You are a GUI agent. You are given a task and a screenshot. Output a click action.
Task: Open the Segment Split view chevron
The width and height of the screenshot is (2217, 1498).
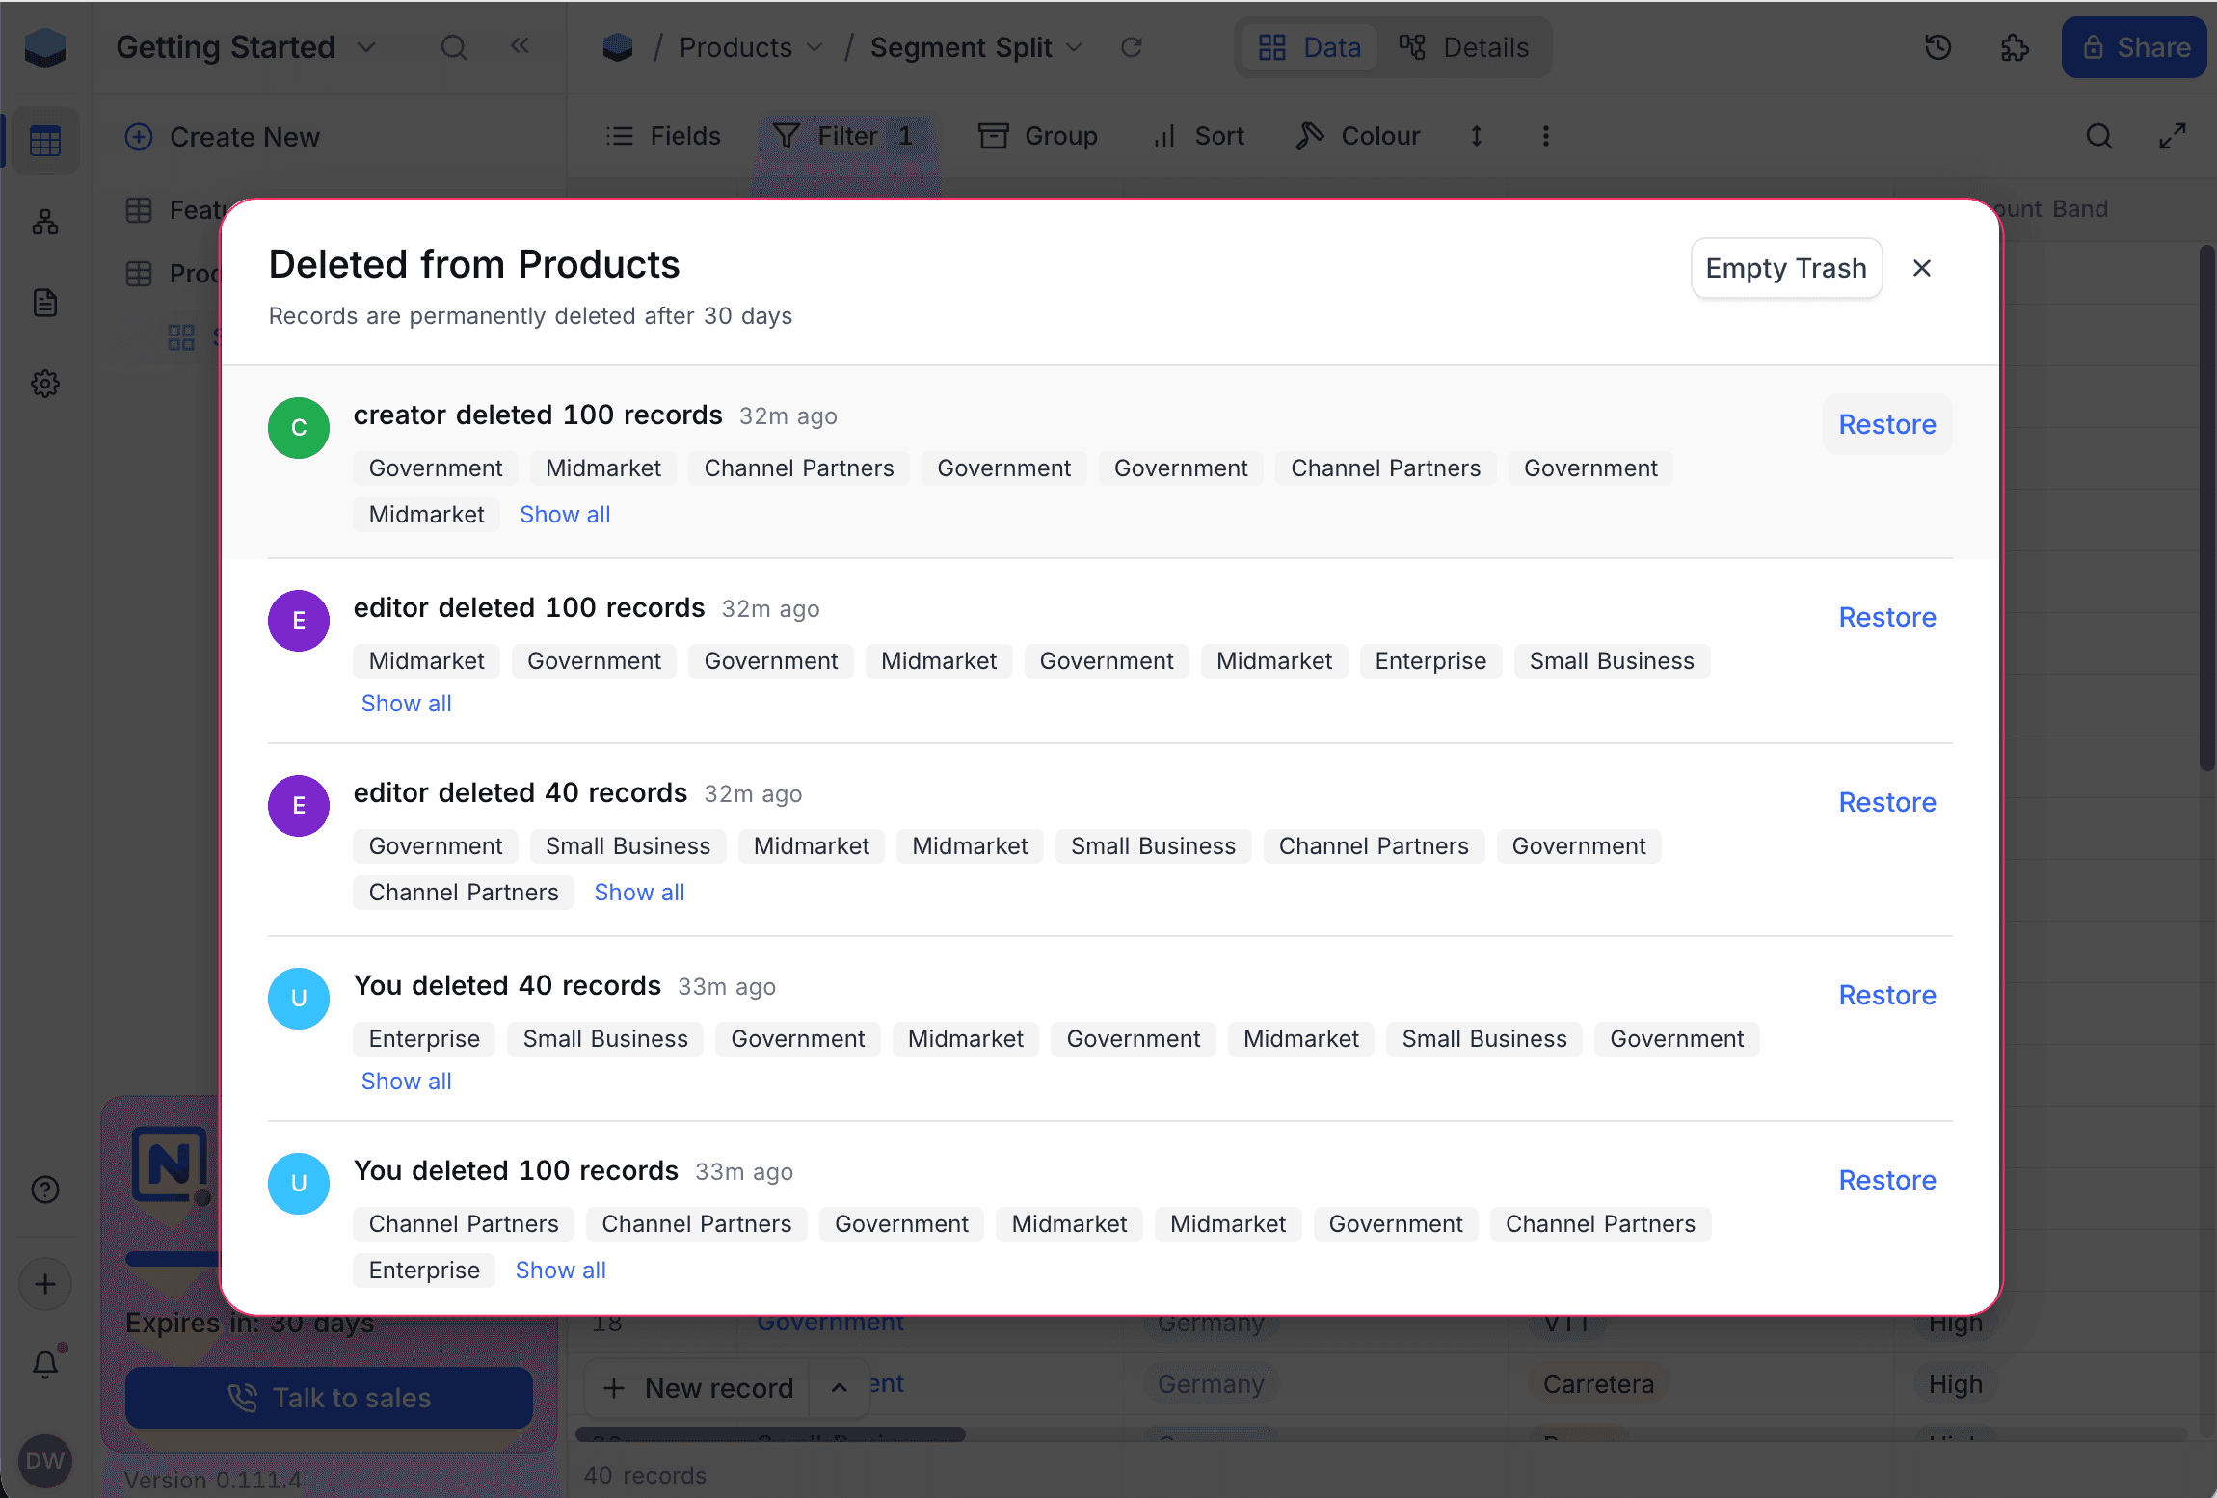pyautogui.click(x=1075, y=46)
